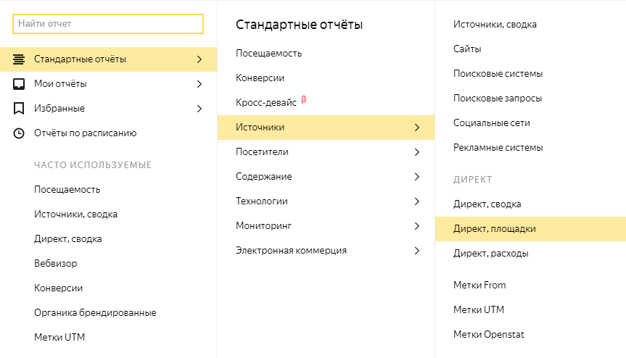The height and width of the screenshot is (358, 626).
Task: Click the Мои отчёты inbox icon
Action: point(19,84)
